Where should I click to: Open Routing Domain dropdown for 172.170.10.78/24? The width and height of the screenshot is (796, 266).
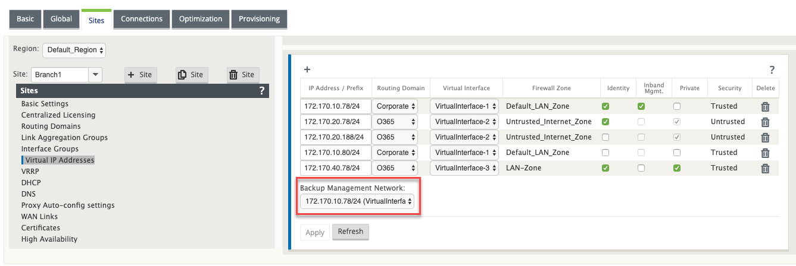coord(396,106)
